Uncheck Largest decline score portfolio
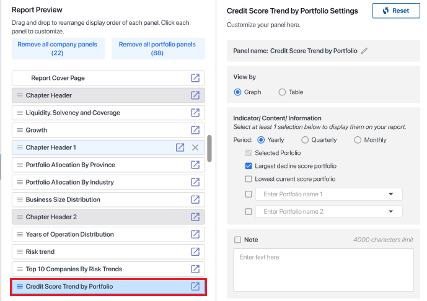The image size is (427, 301). coord(249,166)
